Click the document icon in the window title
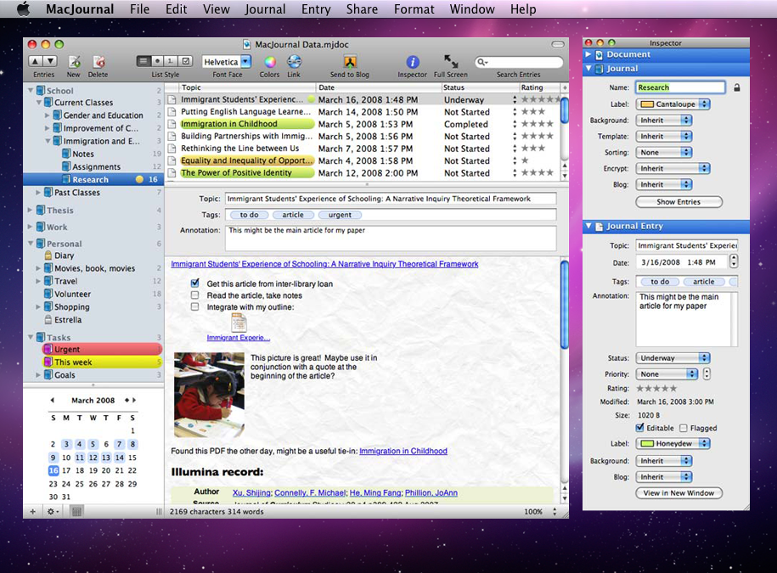 [x=246, y=45]
